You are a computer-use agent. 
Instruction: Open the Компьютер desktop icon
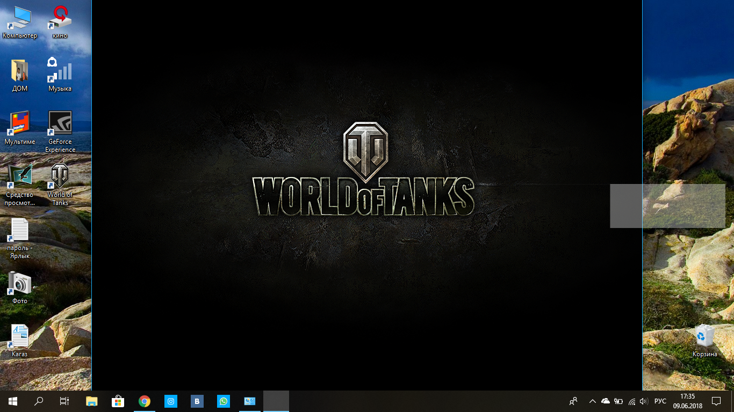[20, 22]
